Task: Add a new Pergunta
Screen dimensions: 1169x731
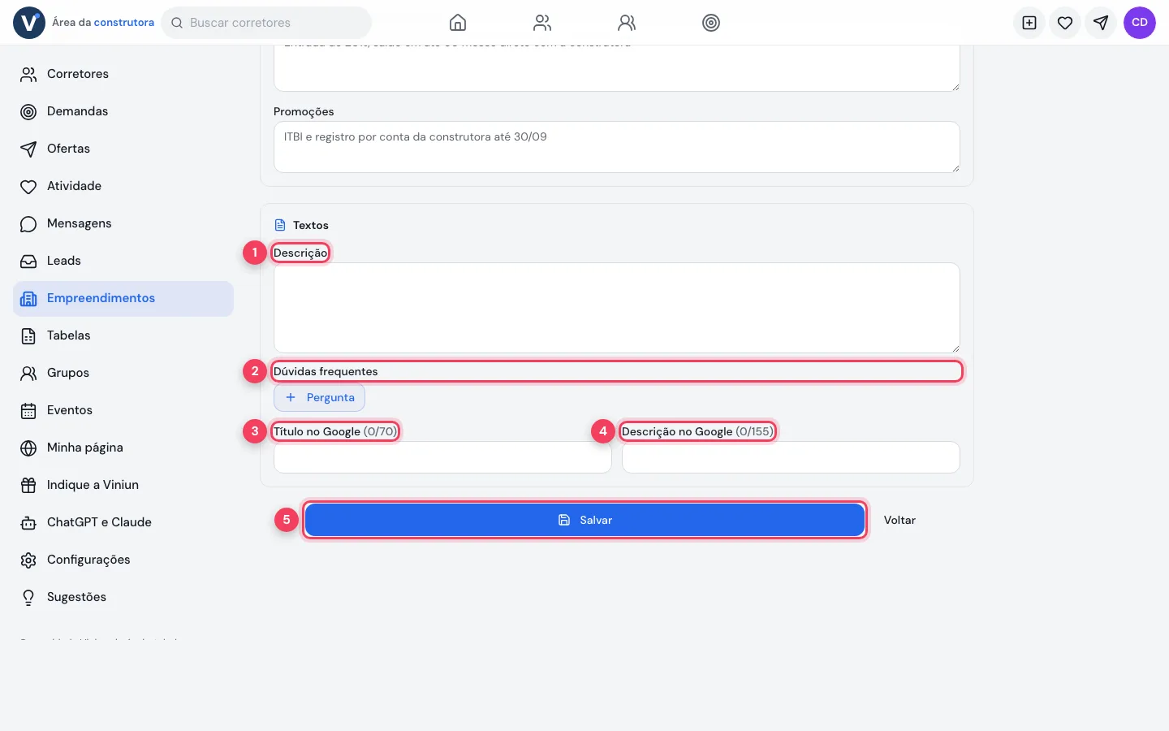Action: 319,398
